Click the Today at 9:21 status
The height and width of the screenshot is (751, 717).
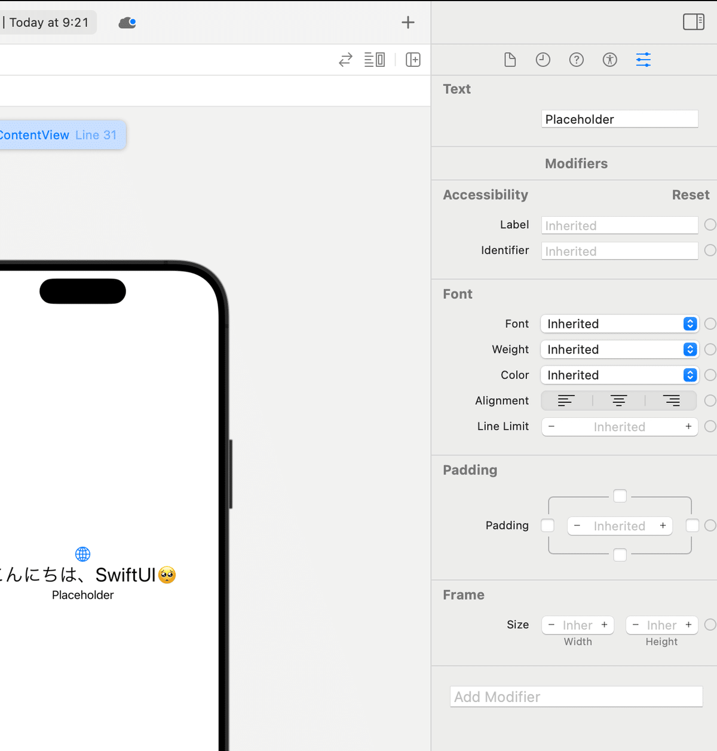click(x=49, y=23)
